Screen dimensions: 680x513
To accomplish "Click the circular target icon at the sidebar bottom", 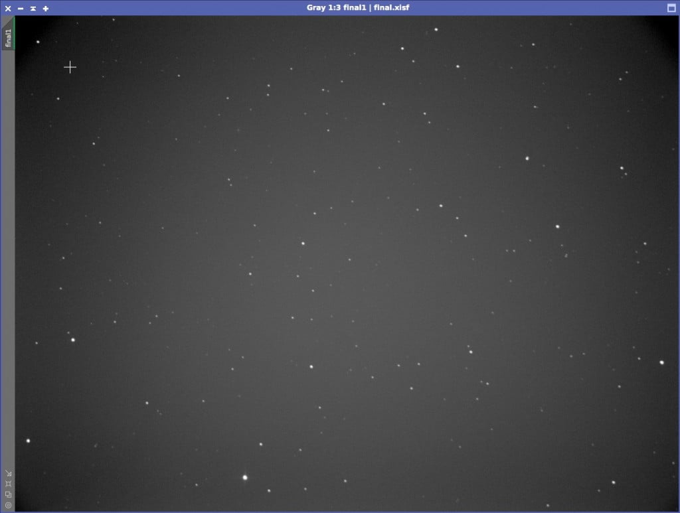I will click(x=8, y=505).
